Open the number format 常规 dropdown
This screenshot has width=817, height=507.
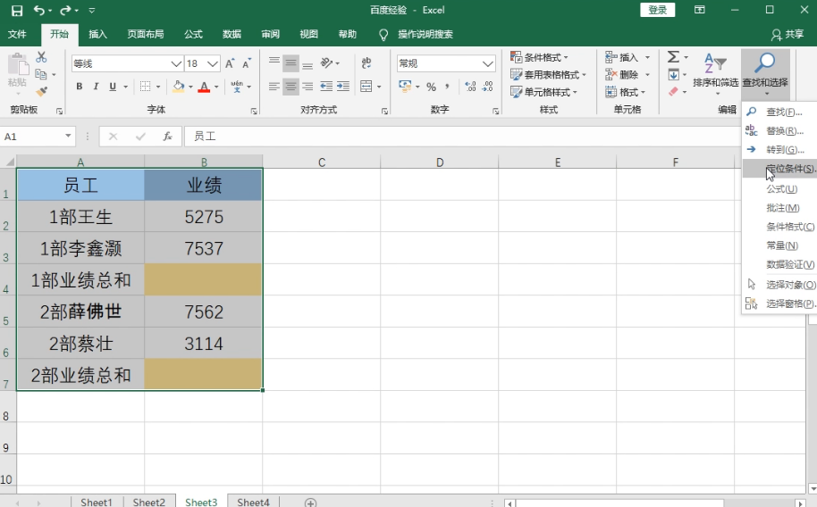[488, 63]
